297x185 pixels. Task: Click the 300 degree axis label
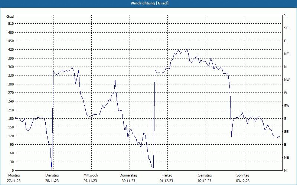point(11,84)
